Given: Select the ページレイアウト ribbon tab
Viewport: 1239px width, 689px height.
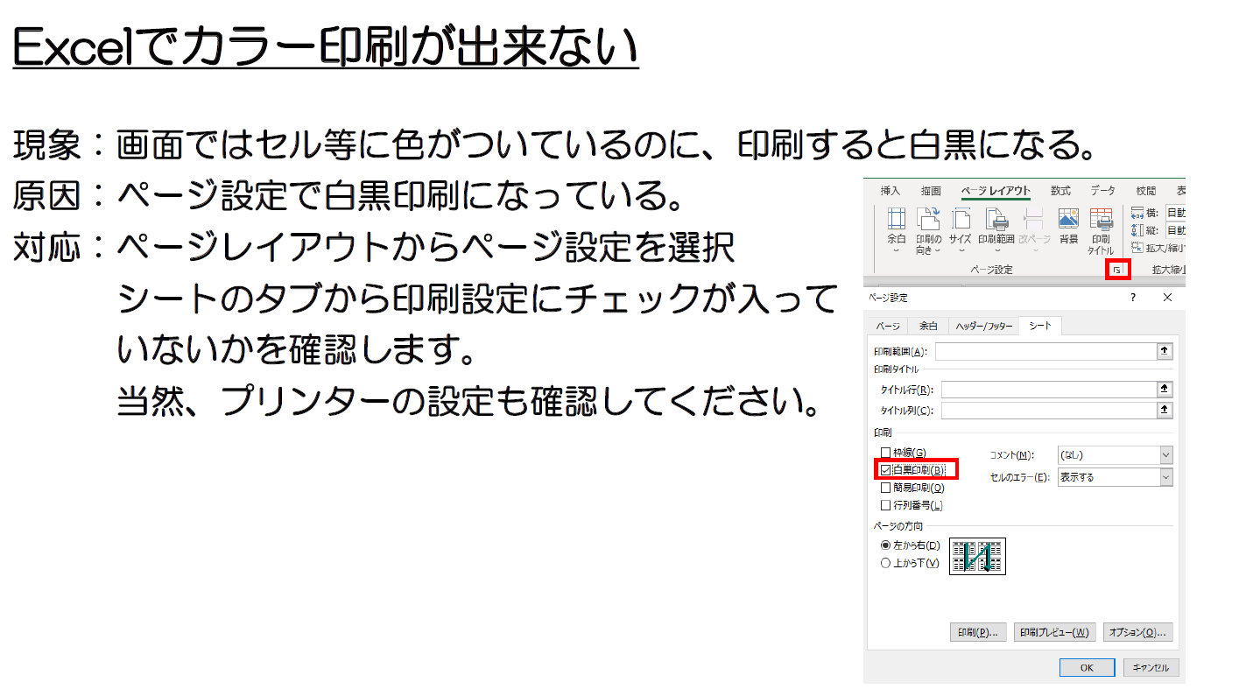Looking at the screenshot, I should pos(996,190).
